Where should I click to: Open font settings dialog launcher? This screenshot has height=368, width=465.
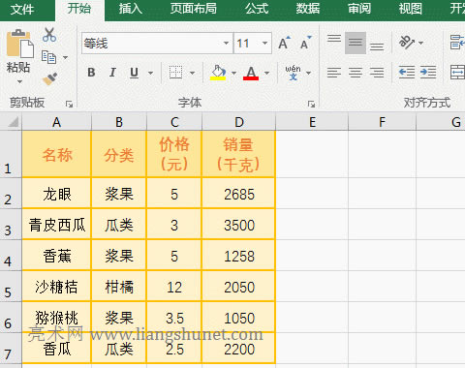[x=311, y=104]
